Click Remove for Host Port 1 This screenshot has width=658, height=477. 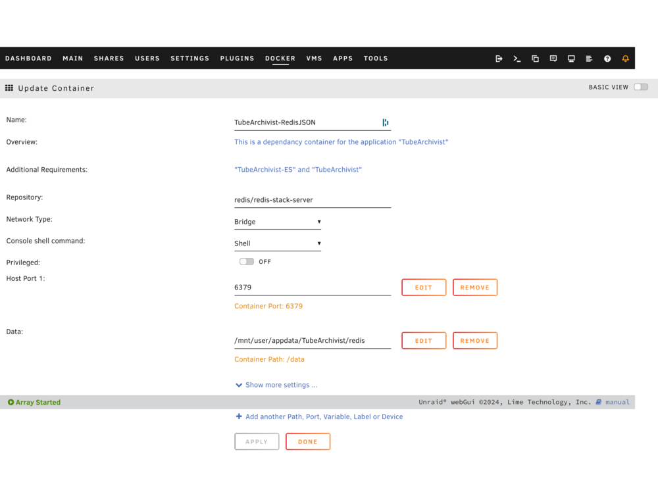pos(475,288)
